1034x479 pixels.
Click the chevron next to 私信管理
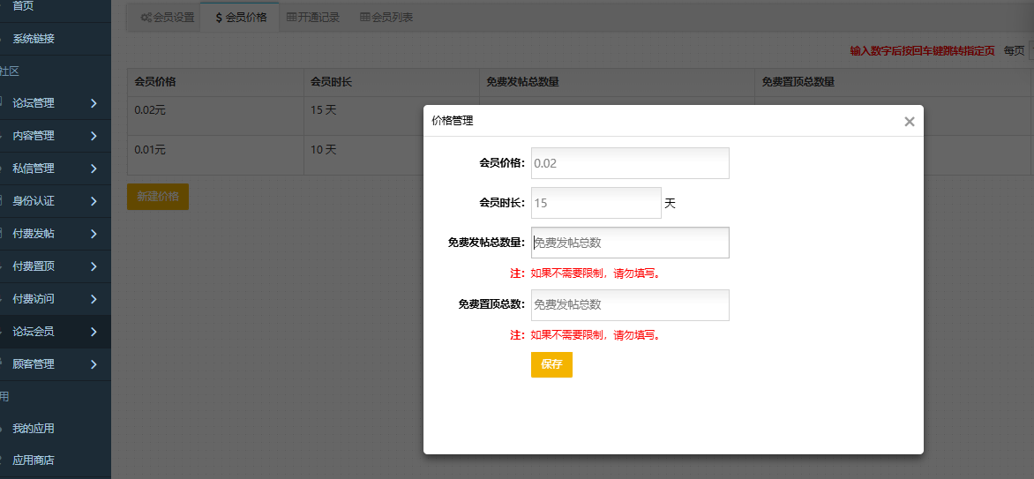(94, 168)
